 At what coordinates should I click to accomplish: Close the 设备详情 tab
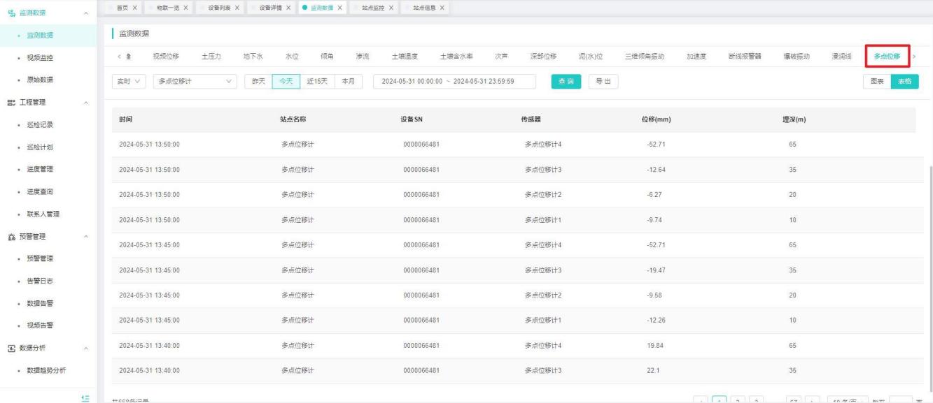pyautogui.click(x=288, y=7)
